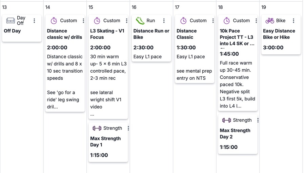Click the day 13 date label
Viewport: 305px width, 173px height.
(x=4, y=7)
